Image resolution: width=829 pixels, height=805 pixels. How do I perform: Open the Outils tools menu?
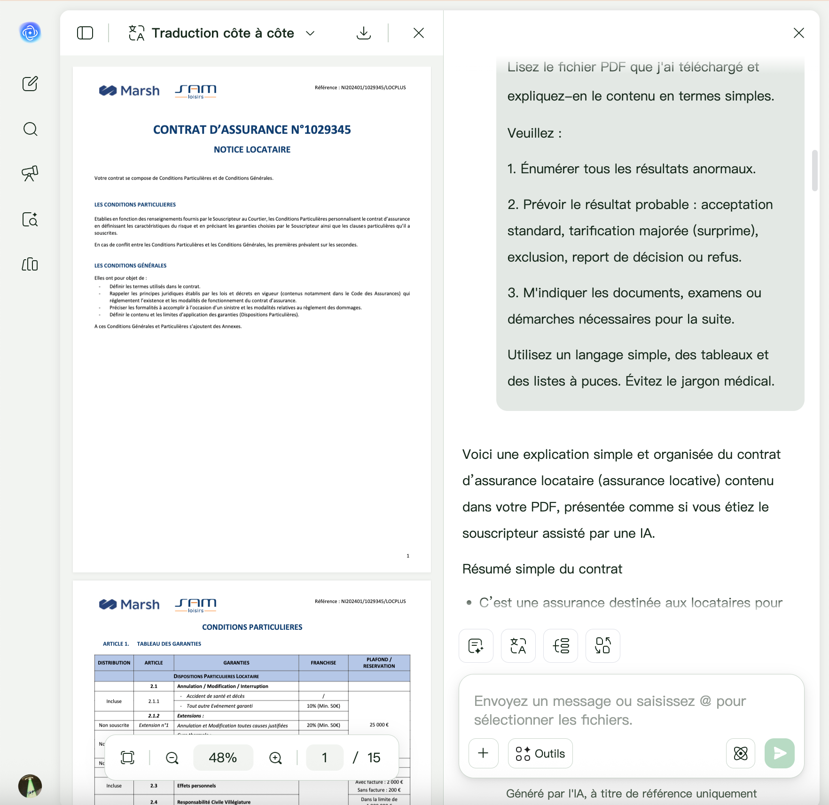coord(540,753)
